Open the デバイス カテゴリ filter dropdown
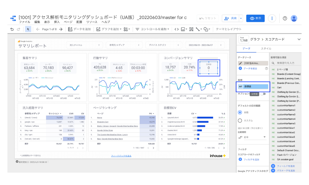Image resolution: width=309 pixels, height=185 pixels. pos(164,45)
